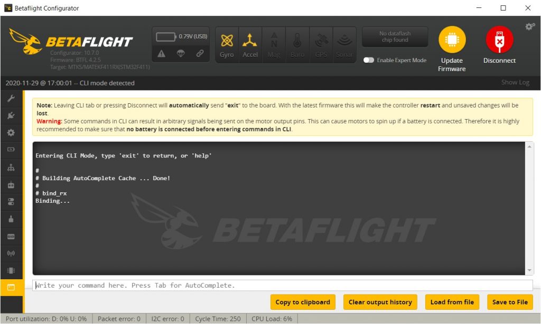Click Copy to clipboard button
This screenshot has height=324, width=541.
tap(303, 302)
